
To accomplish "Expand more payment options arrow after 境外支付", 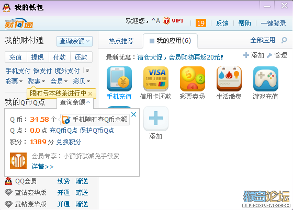I will [x=87, y=71].
